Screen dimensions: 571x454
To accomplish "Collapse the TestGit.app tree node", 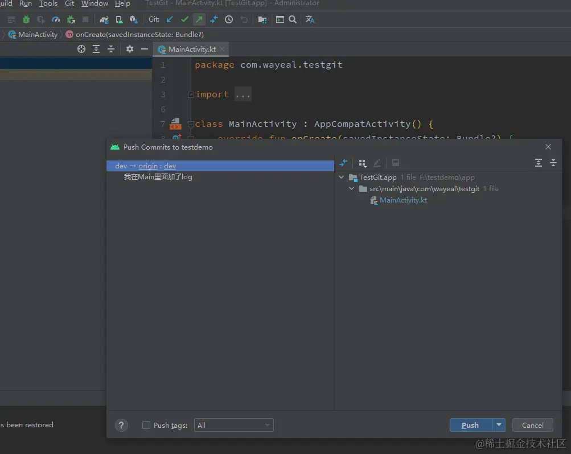I will coord(342,178).
